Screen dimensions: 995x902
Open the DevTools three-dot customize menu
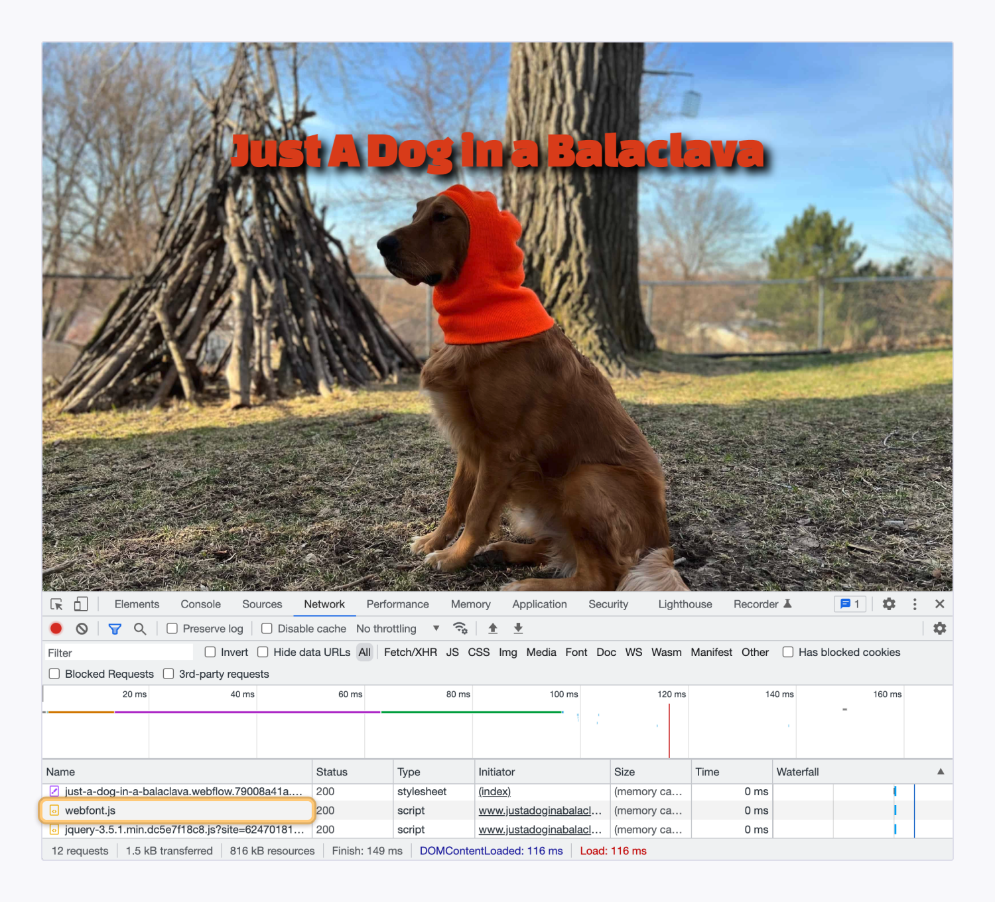pos(915,604)
